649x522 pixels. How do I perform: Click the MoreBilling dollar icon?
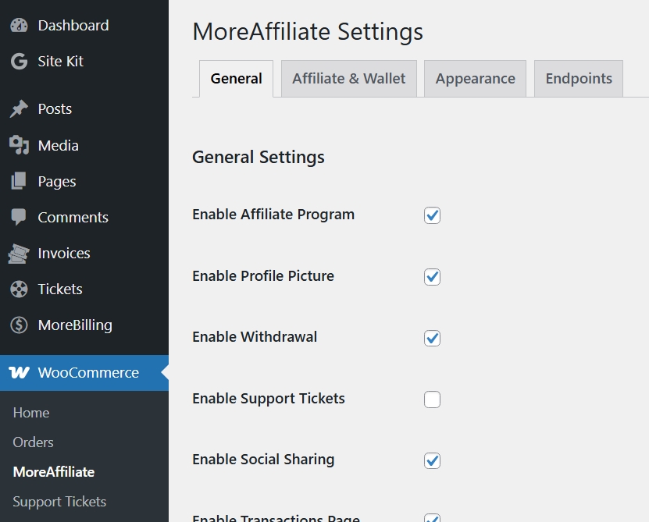(x=19, y=325)
